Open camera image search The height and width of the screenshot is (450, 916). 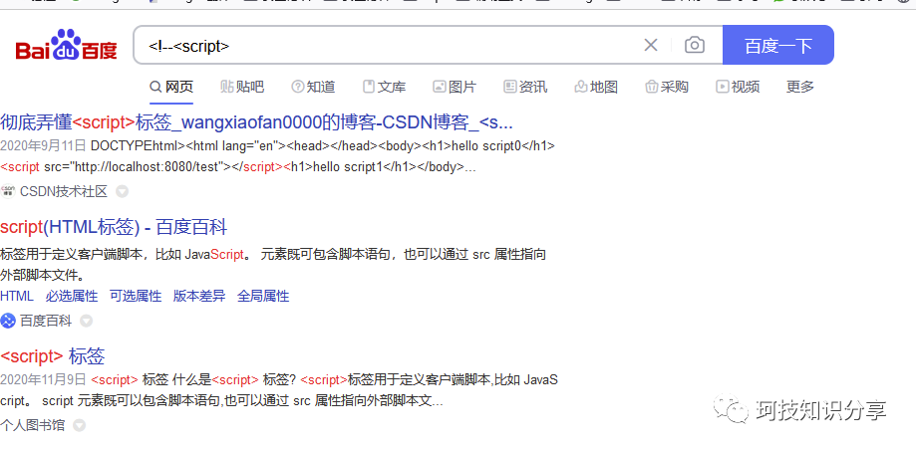click(x=695, y=45)
